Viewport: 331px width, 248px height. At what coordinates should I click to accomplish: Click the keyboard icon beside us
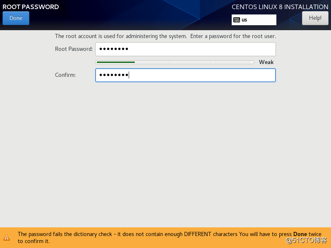point(237,20)
